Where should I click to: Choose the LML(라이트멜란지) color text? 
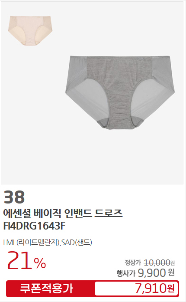click(32, 242)
